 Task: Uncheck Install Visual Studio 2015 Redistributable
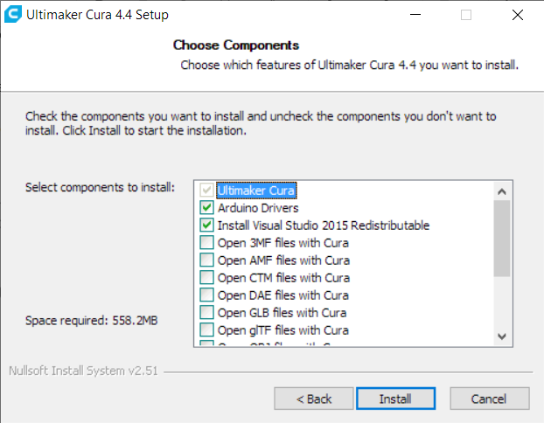point(206,225)
